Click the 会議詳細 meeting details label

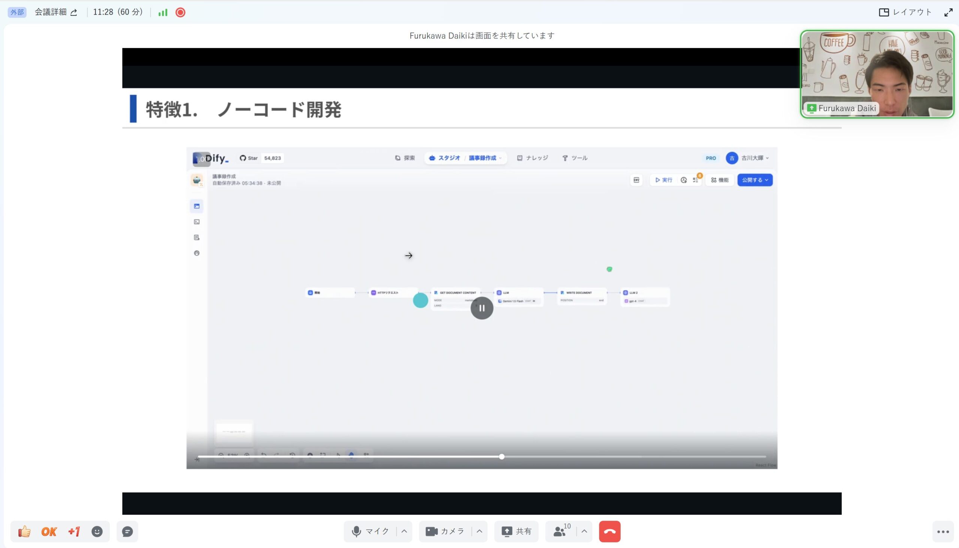[51, 12]
